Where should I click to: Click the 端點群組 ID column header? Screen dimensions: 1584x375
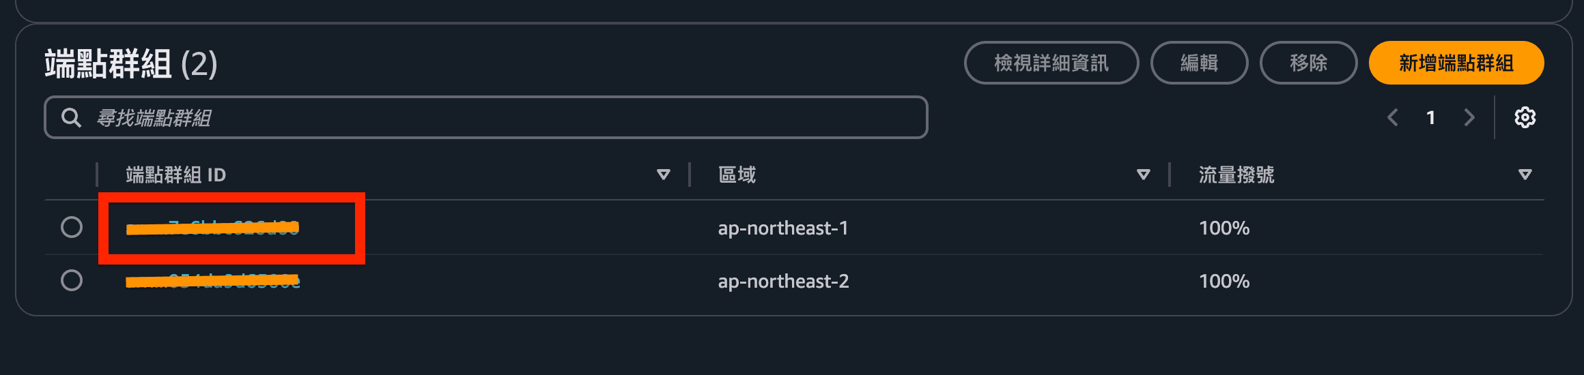click(x=176, y=175)
